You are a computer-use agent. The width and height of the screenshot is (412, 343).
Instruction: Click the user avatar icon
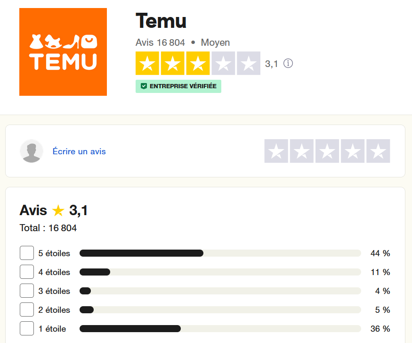pos(32,151)
